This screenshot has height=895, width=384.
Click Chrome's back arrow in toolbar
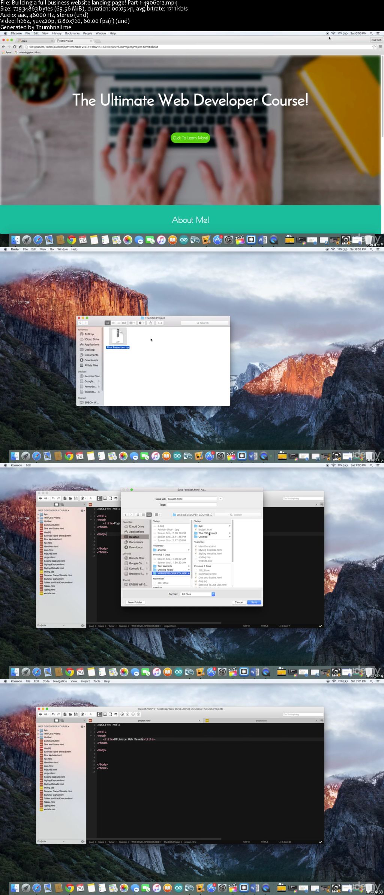coord(3,47)
